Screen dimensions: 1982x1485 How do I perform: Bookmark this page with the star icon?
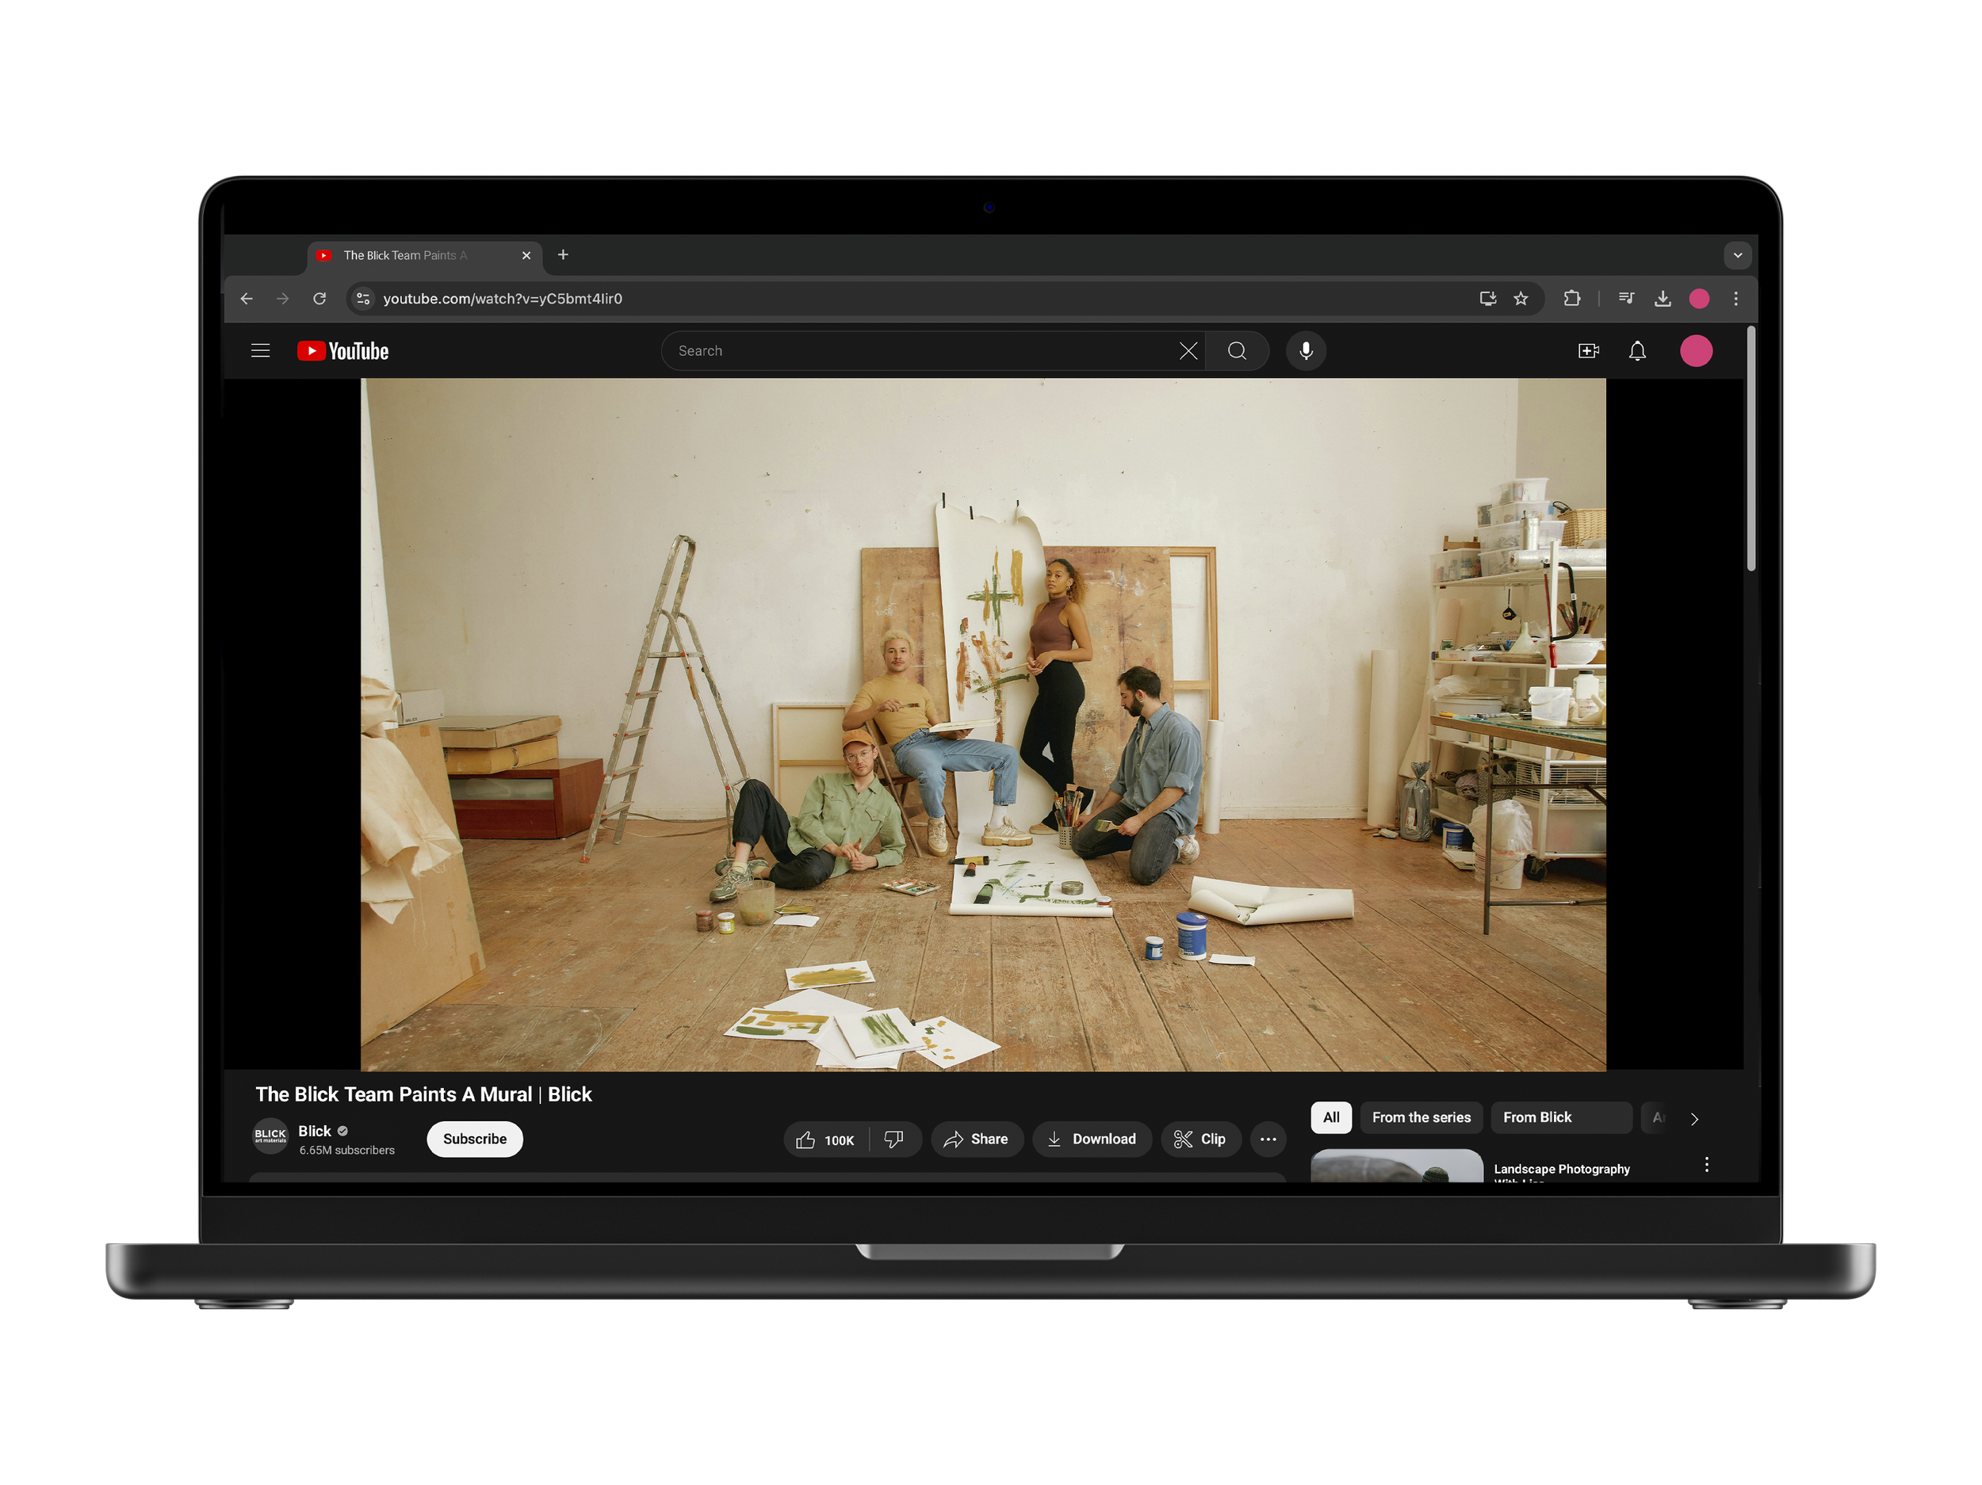pyautogui.click(x=1521, y=298)
